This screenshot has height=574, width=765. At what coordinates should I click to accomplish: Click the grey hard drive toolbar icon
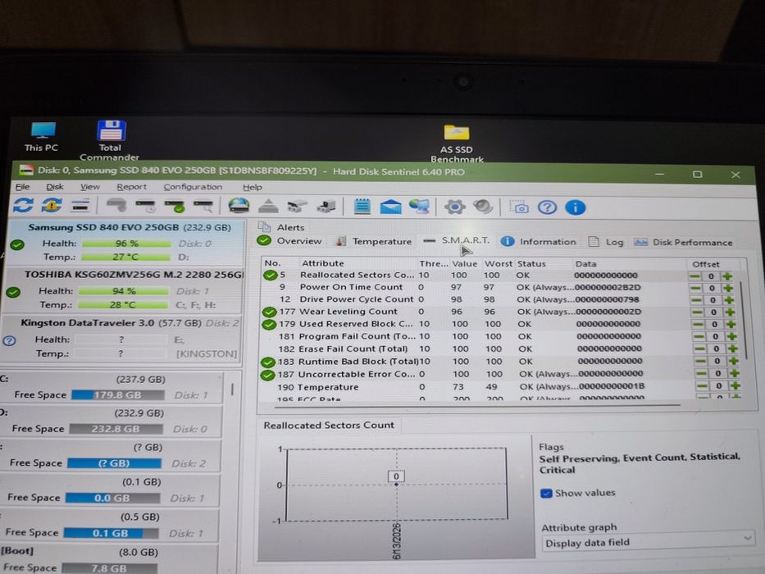click(x=116, y=206)
